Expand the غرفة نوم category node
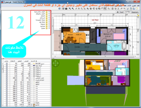The width and height of the screenshot is (141, 108). coord(49,22)
